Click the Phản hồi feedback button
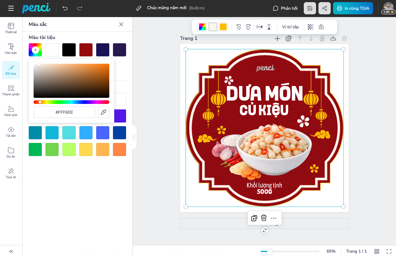The image size is (396, 256). (x=285, y=8)
